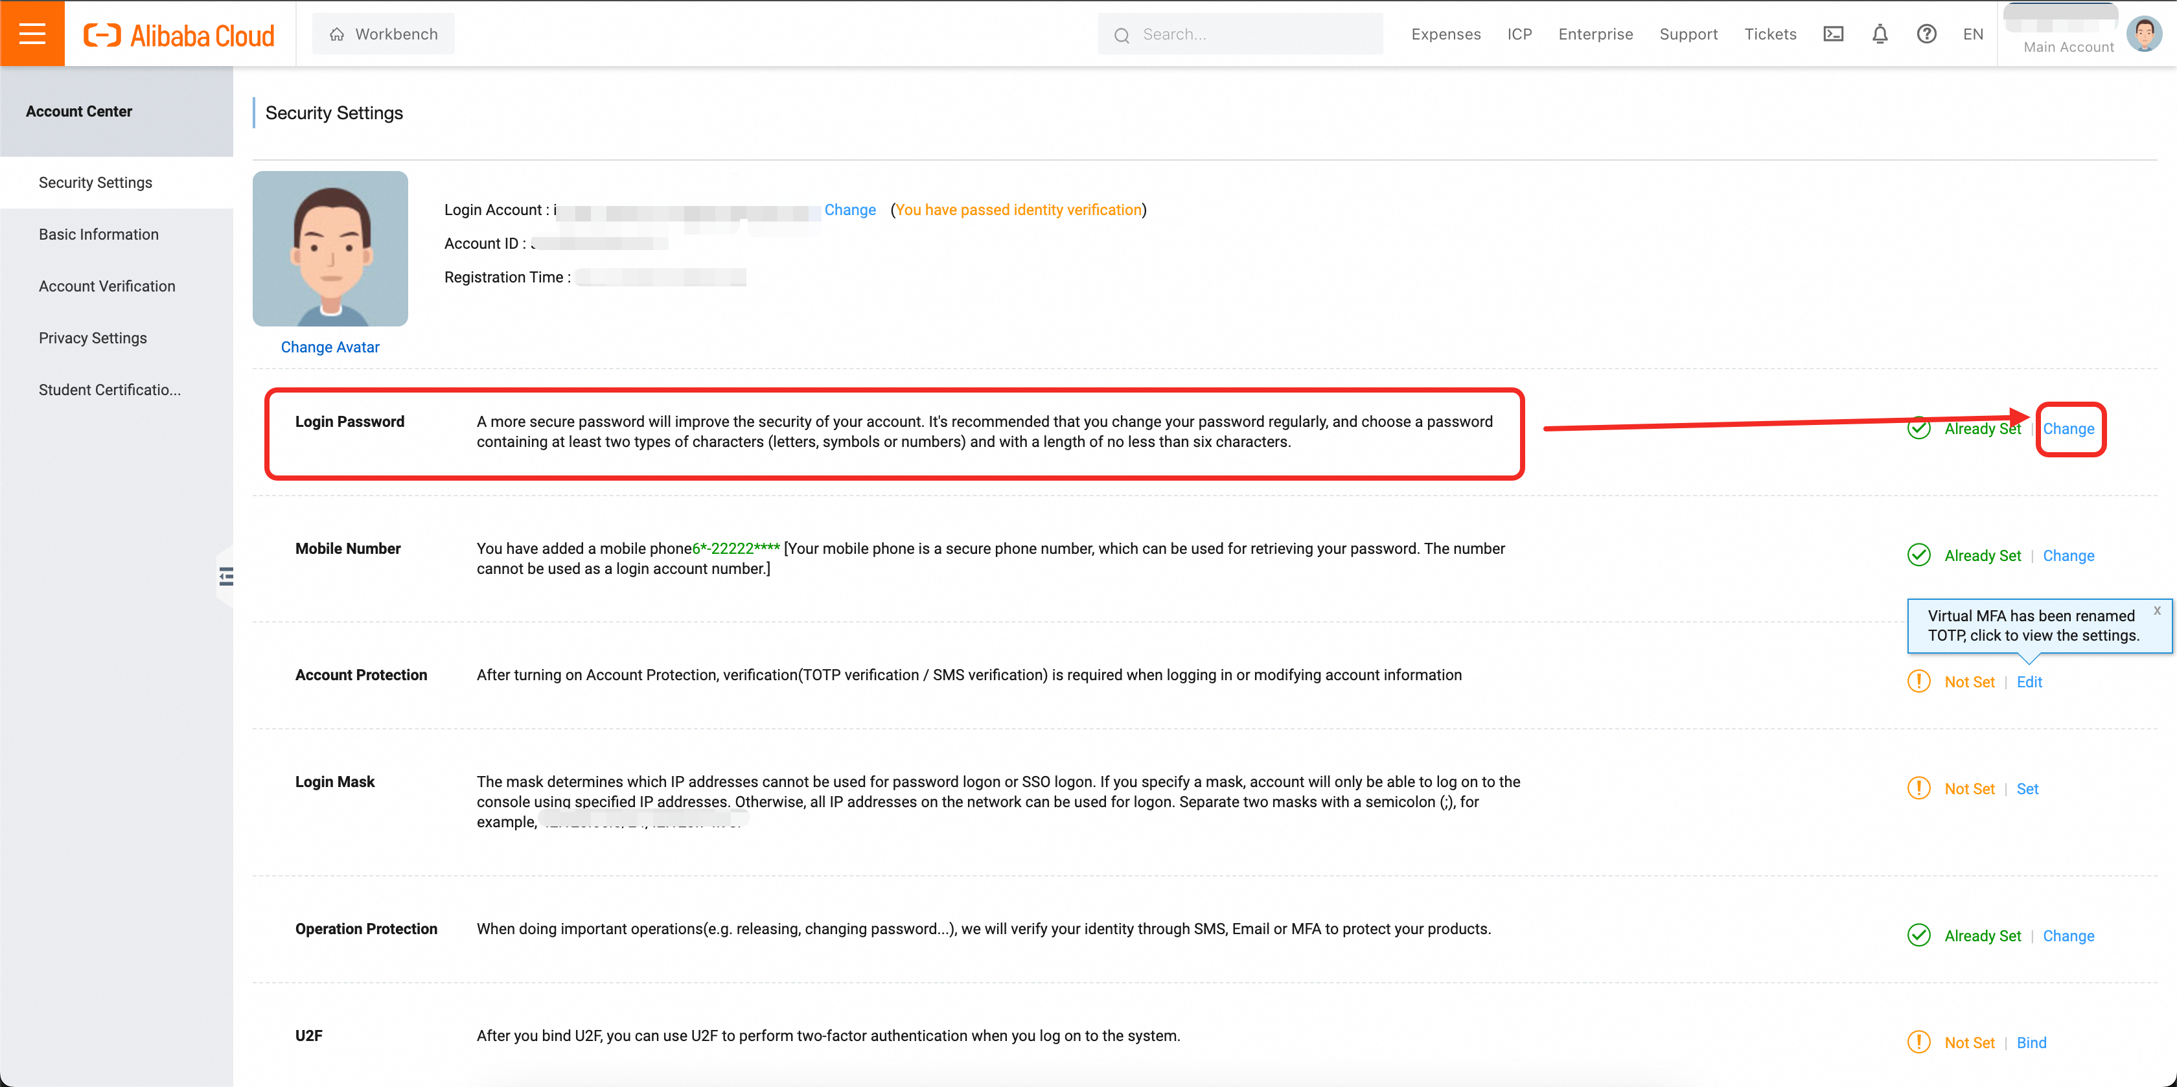Viewport: 2177px width, 1087px height.
Task: Collapse the left sidebar panel
Action: (225, 577)
